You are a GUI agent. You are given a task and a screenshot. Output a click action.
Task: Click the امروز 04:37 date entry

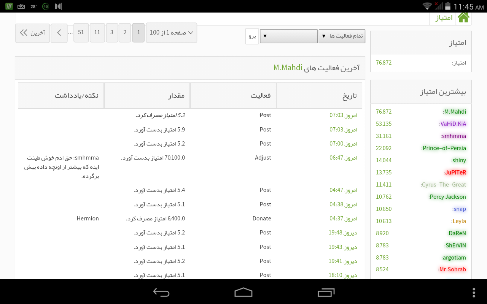tap(344, 218)
